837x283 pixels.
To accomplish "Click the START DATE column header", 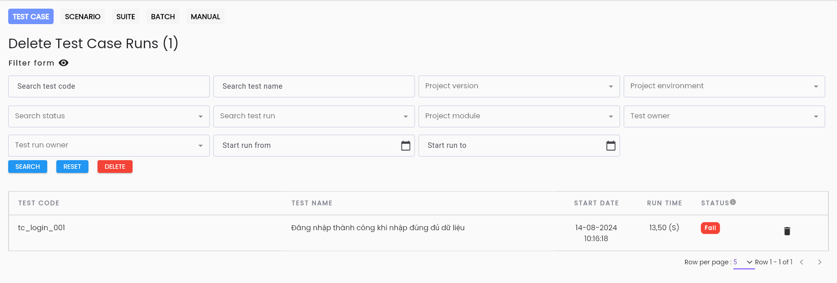I will coord(596,203).
